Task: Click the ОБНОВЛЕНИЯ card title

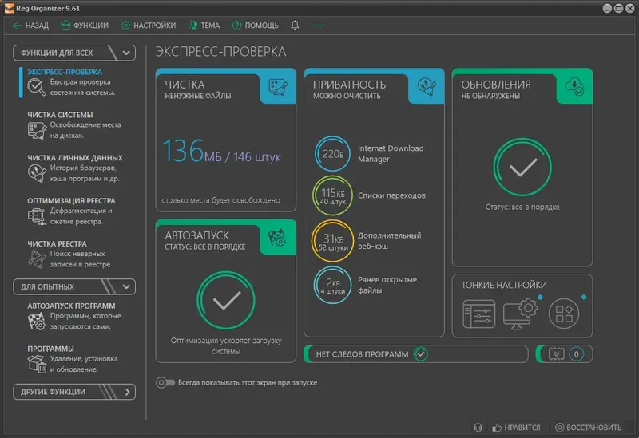Action: click(x=496, y=85)
